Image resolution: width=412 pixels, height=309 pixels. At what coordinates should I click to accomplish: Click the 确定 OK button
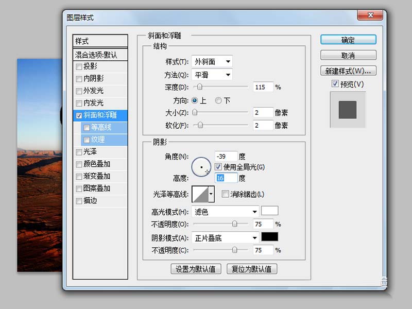[348, 40]
